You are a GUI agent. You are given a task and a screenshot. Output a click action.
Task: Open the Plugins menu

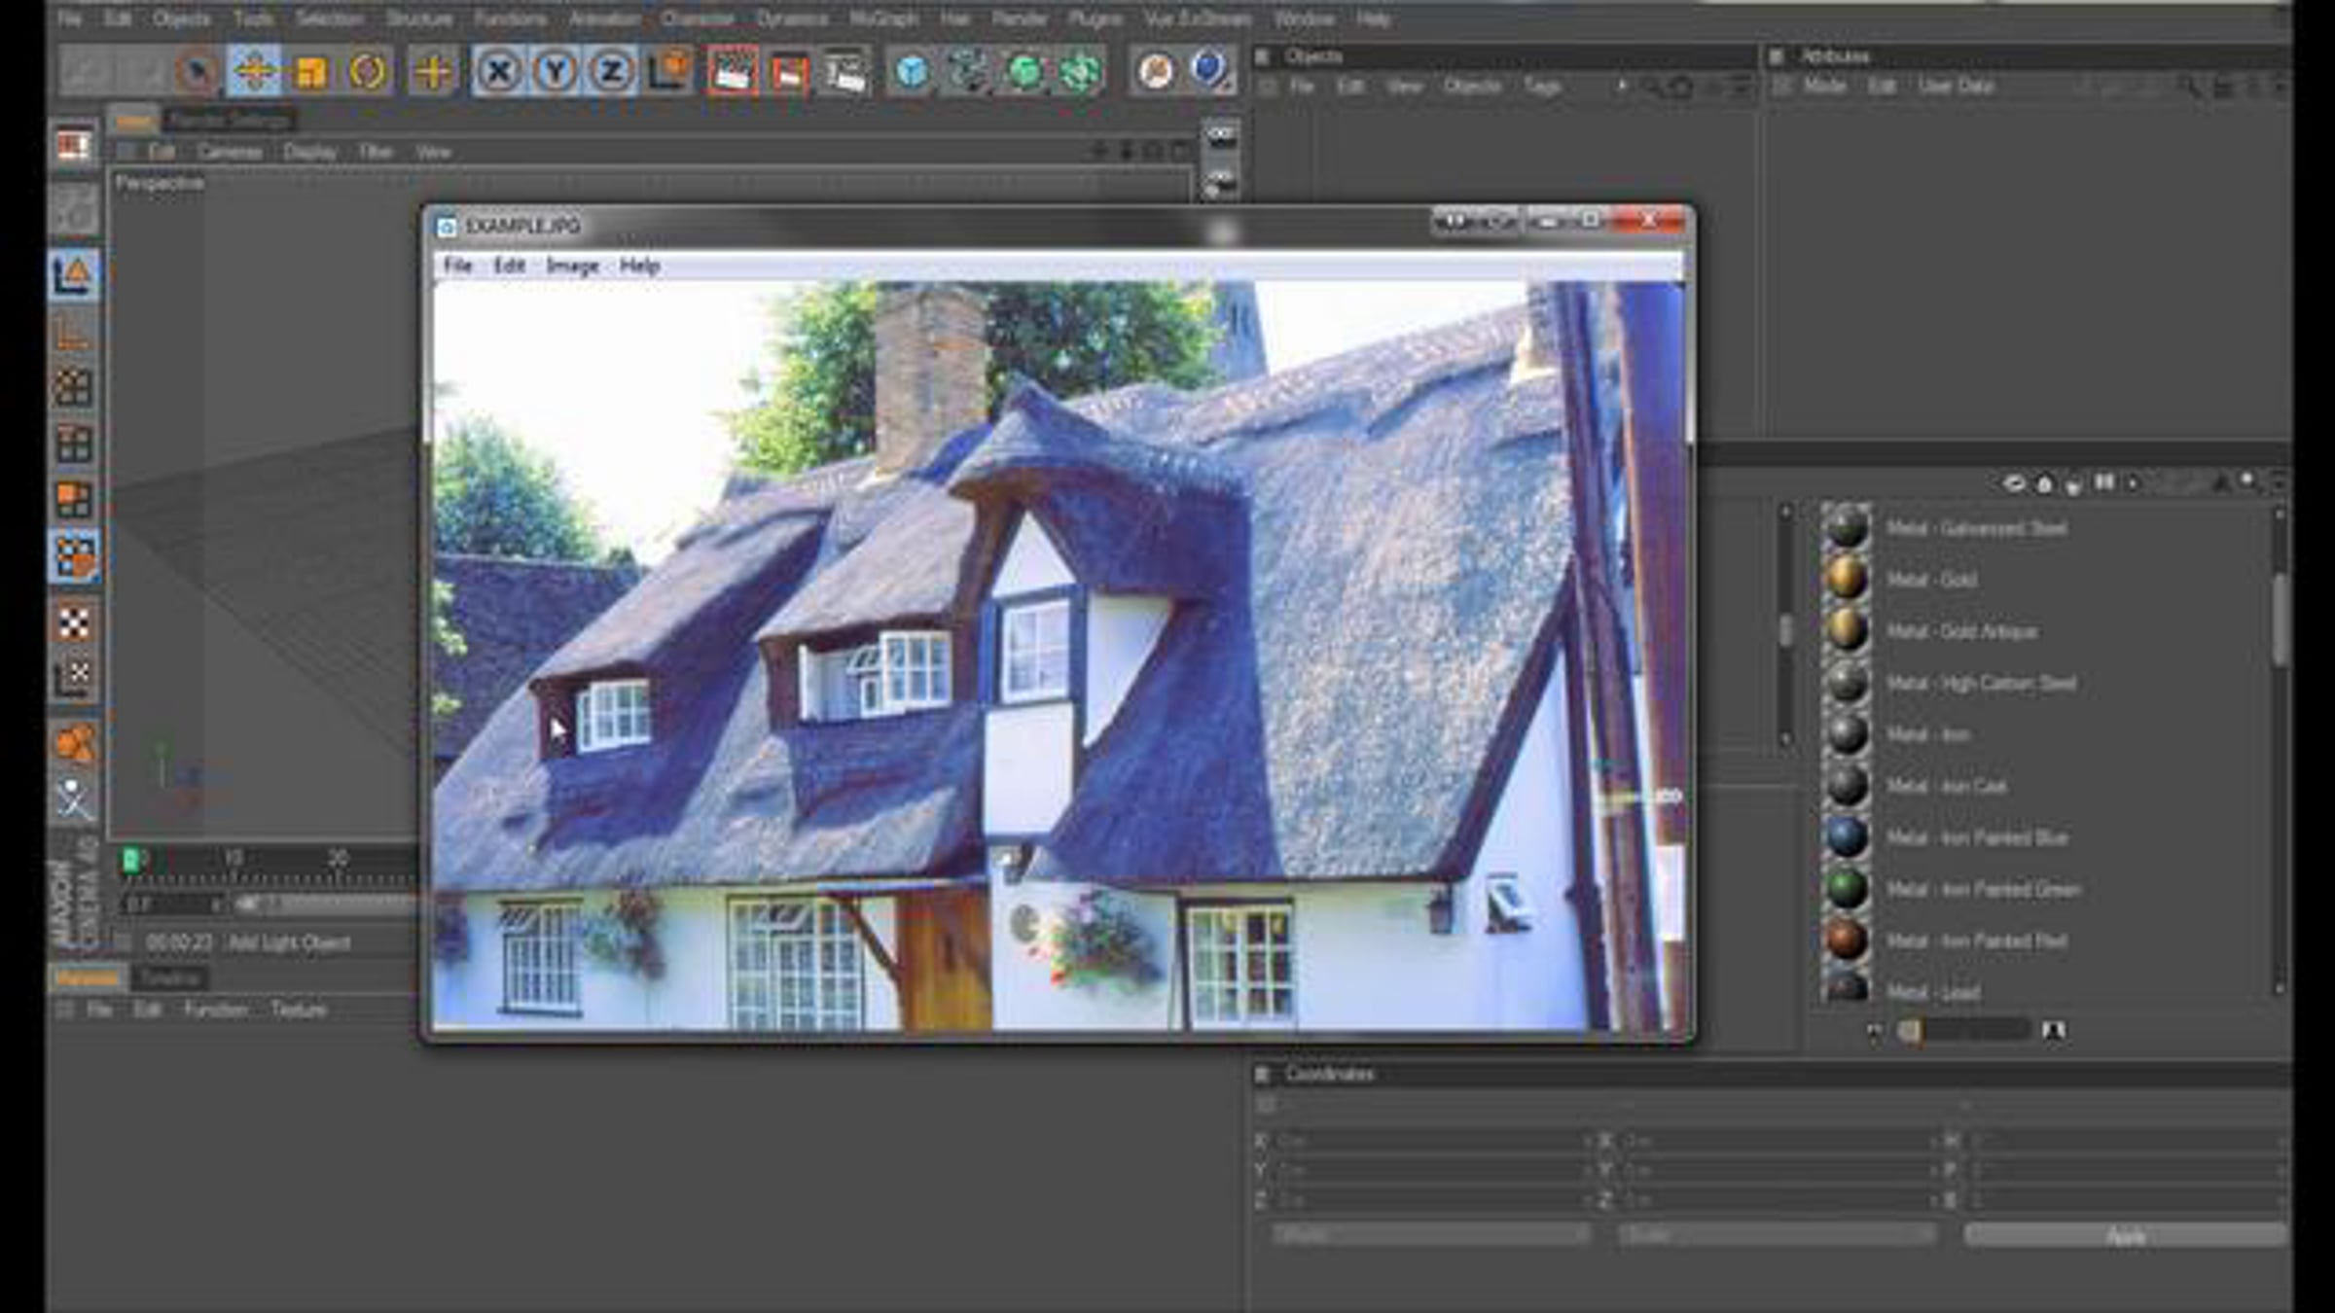coord(1096,18)
